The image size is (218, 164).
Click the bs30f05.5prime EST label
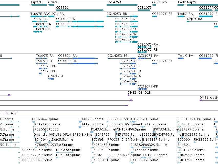tap(61, 139)
